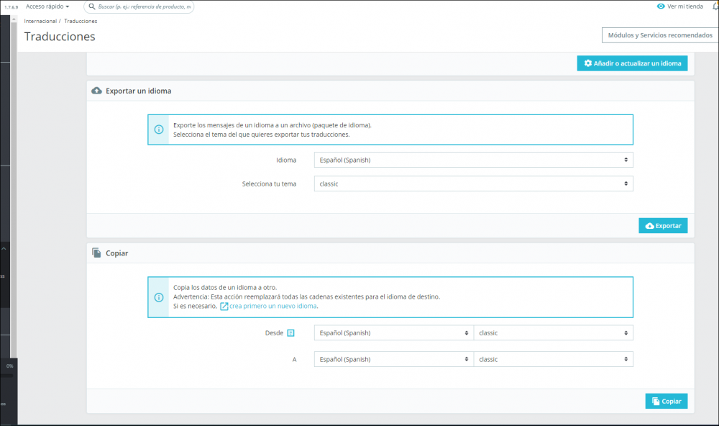The image size is (719, 426).
Task: Open the crea primero un nuevo idioma link
Action: click(273, 307)
